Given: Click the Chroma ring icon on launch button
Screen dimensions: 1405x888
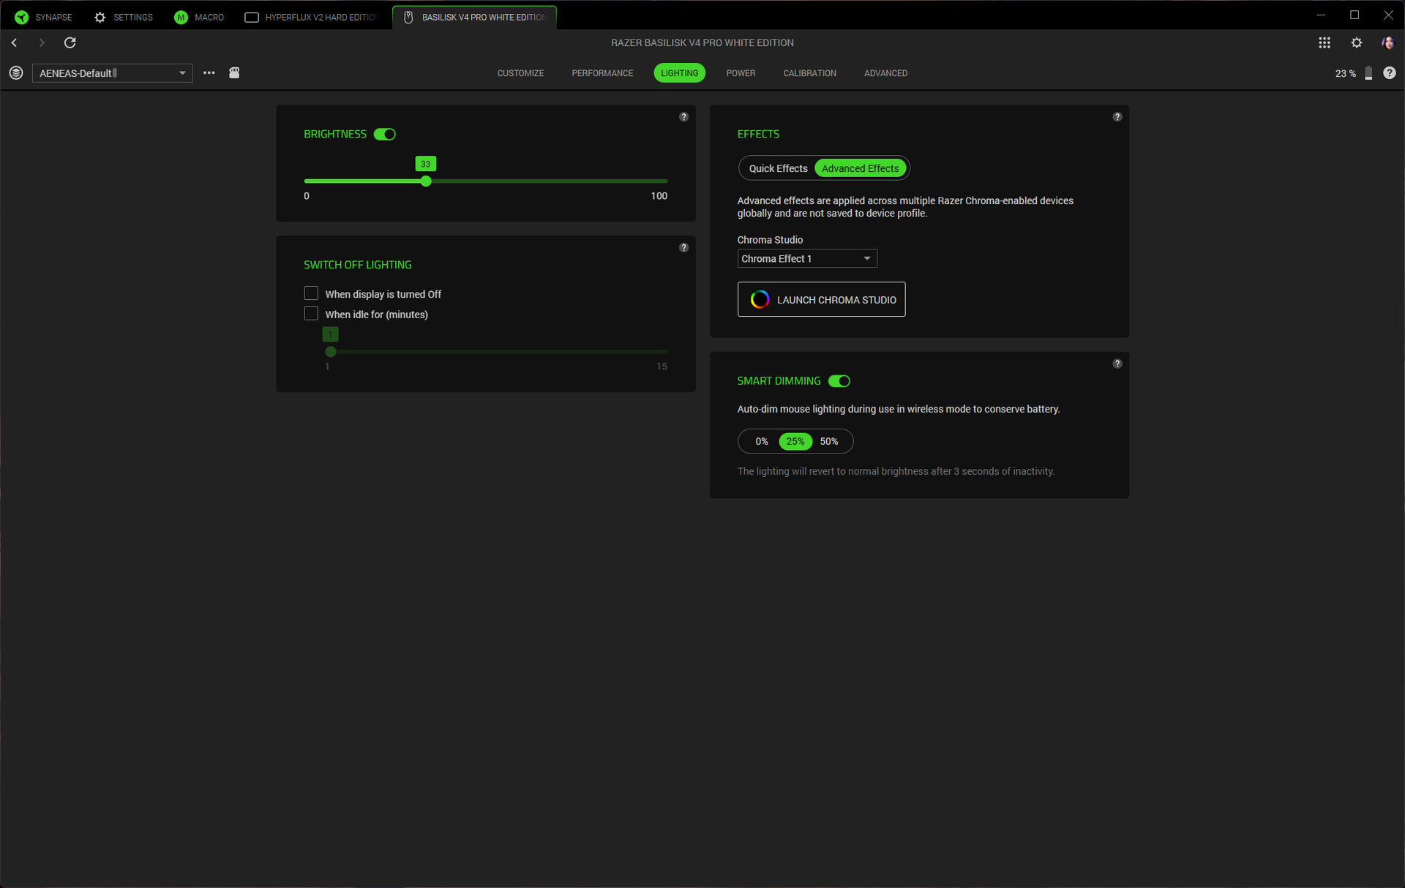Looking at the screenshot, I should 760,299.
